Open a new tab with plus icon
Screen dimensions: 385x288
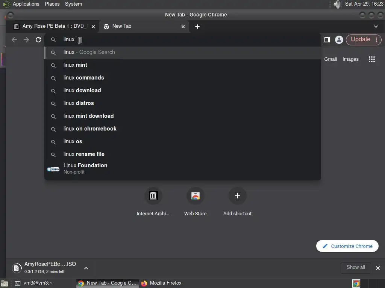coord(197,27)
